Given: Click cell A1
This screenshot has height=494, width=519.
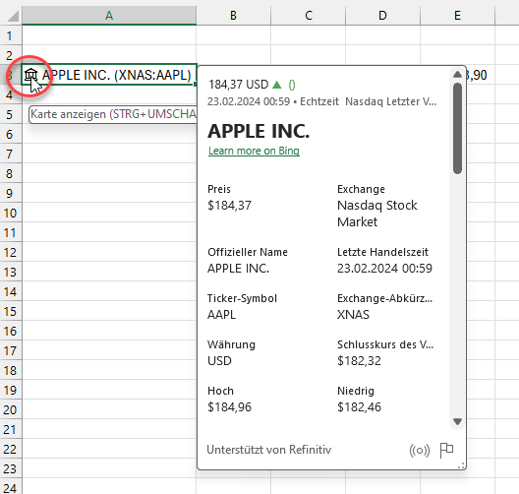Looking at the screenshot, I should (109, 35).
